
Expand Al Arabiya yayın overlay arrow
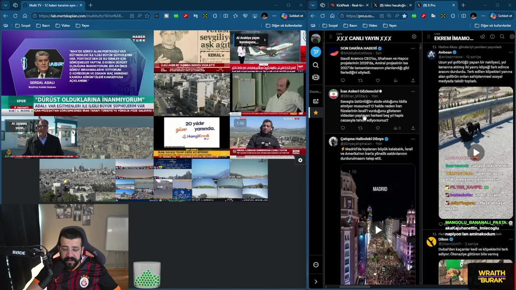(264, 40)
